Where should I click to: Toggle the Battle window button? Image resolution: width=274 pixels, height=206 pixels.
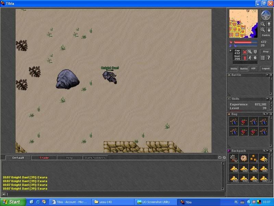pyautogui.click(x=244, y=68)
